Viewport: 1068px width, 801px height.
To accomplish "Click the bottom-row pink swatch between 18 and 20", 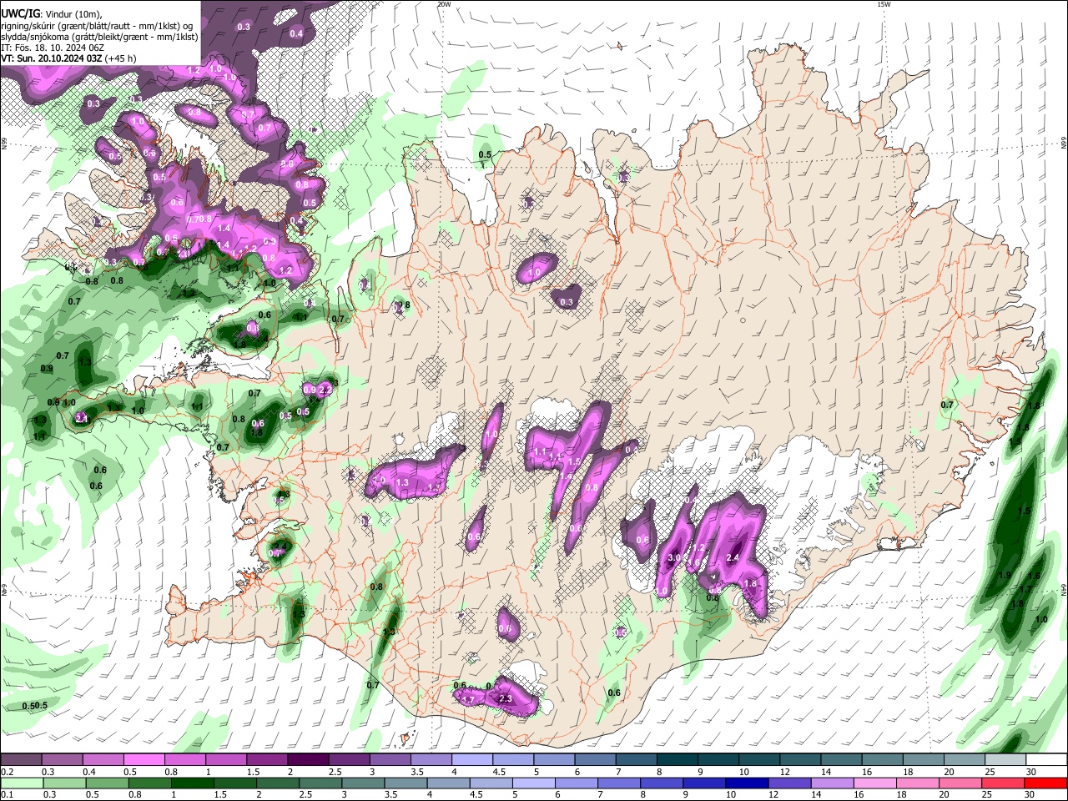I will tap(918, 783).
